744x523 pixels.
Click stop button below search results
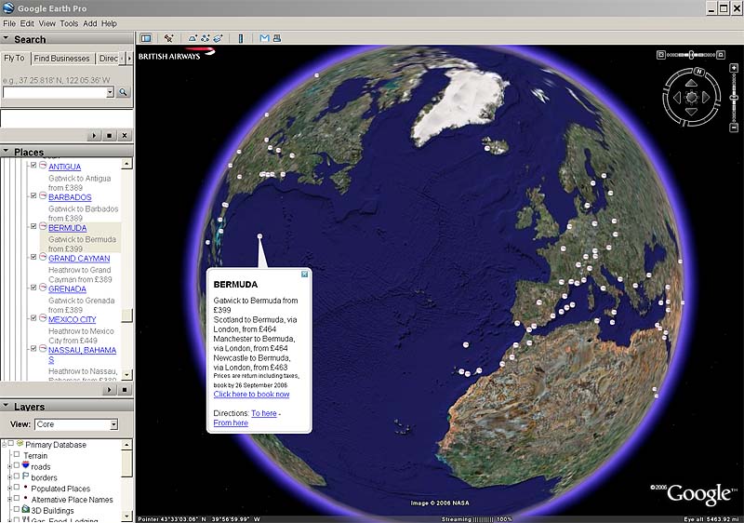pyautogui.click(x=109, y=136)
